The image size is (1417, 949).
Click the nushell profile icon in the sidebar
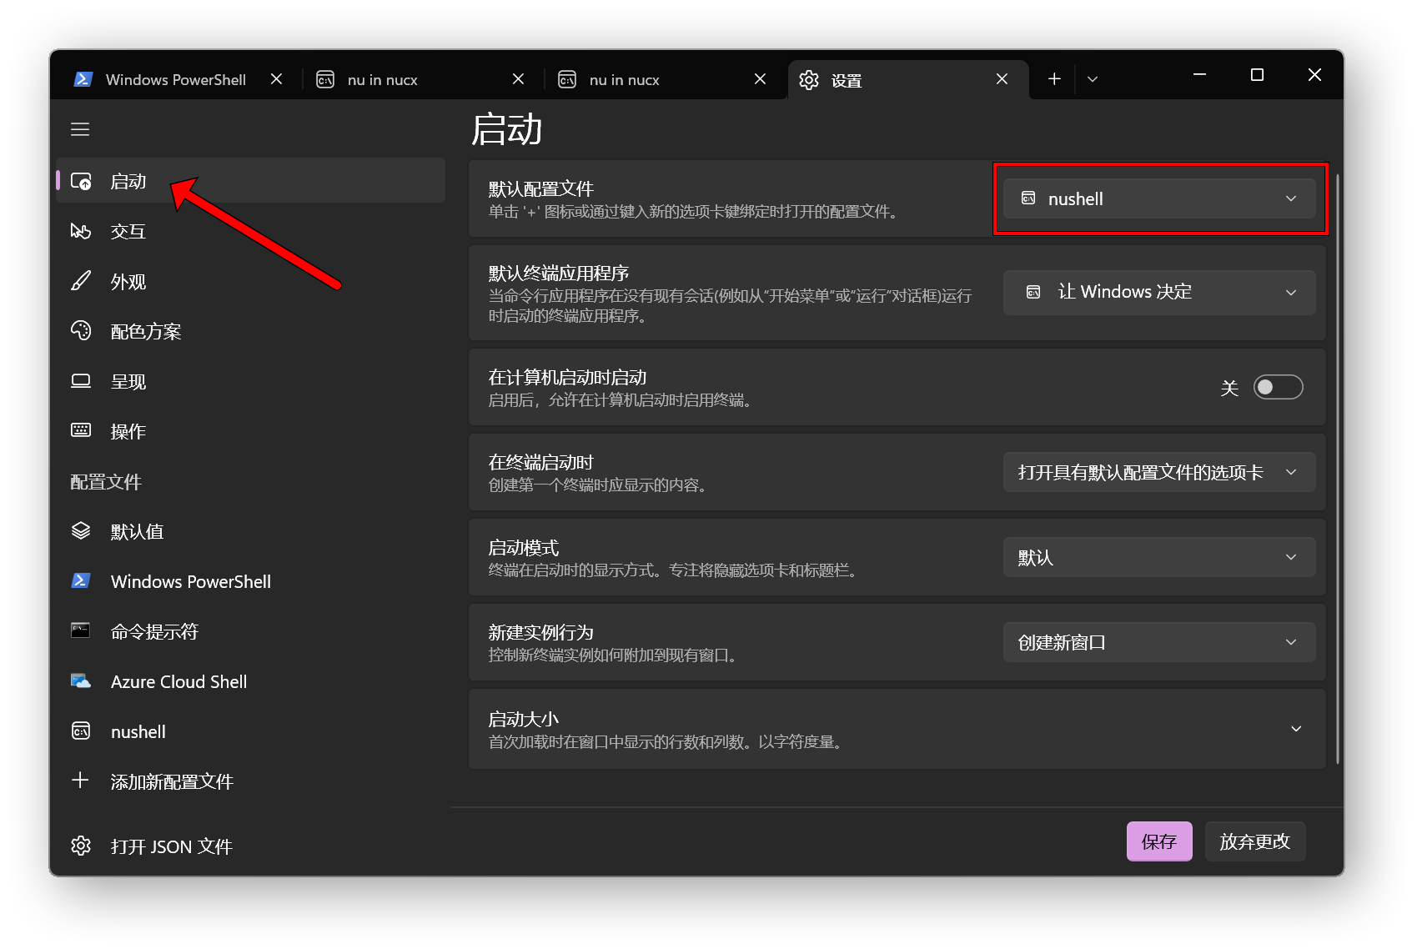81,731
